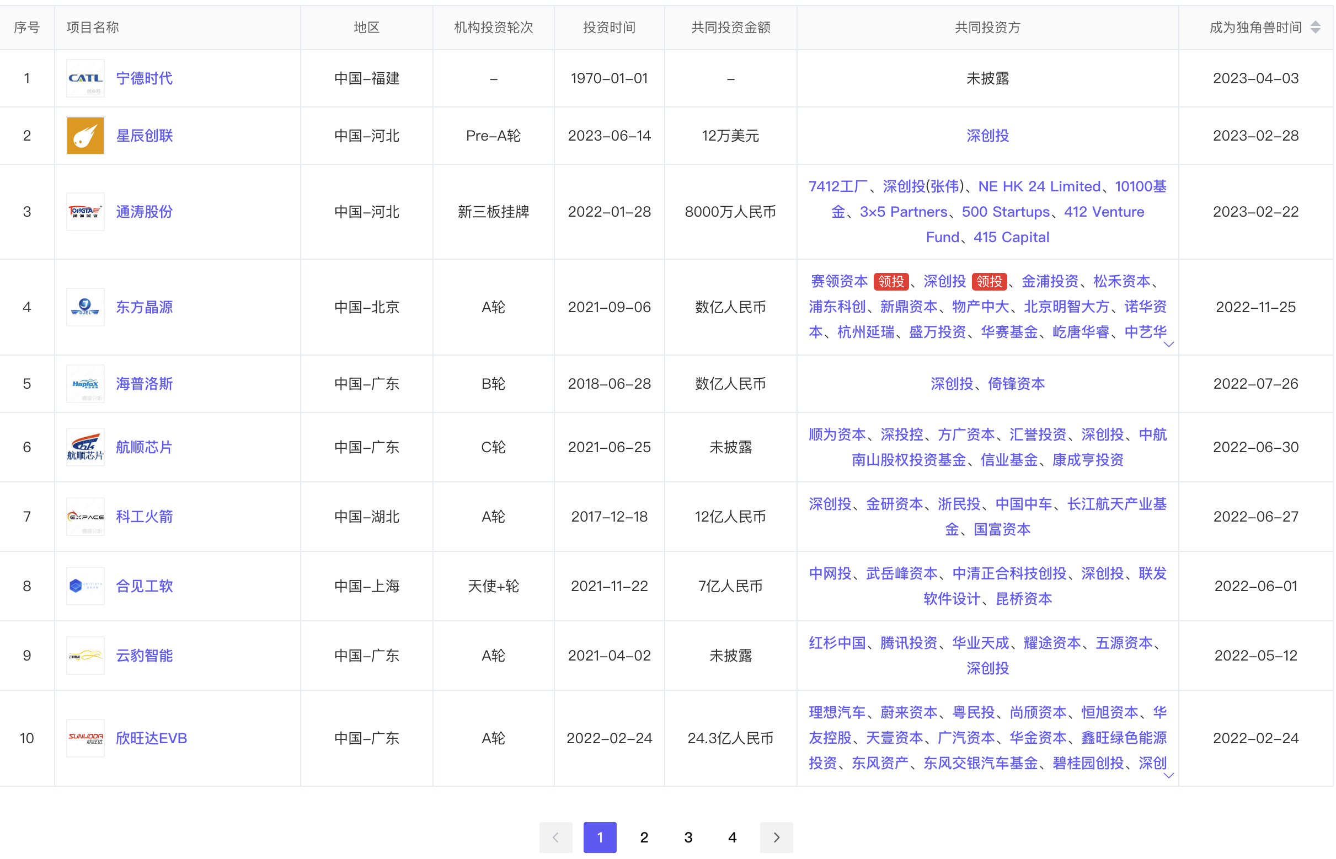
Task: Go to previous page arrow
Action: coord(557,838)
